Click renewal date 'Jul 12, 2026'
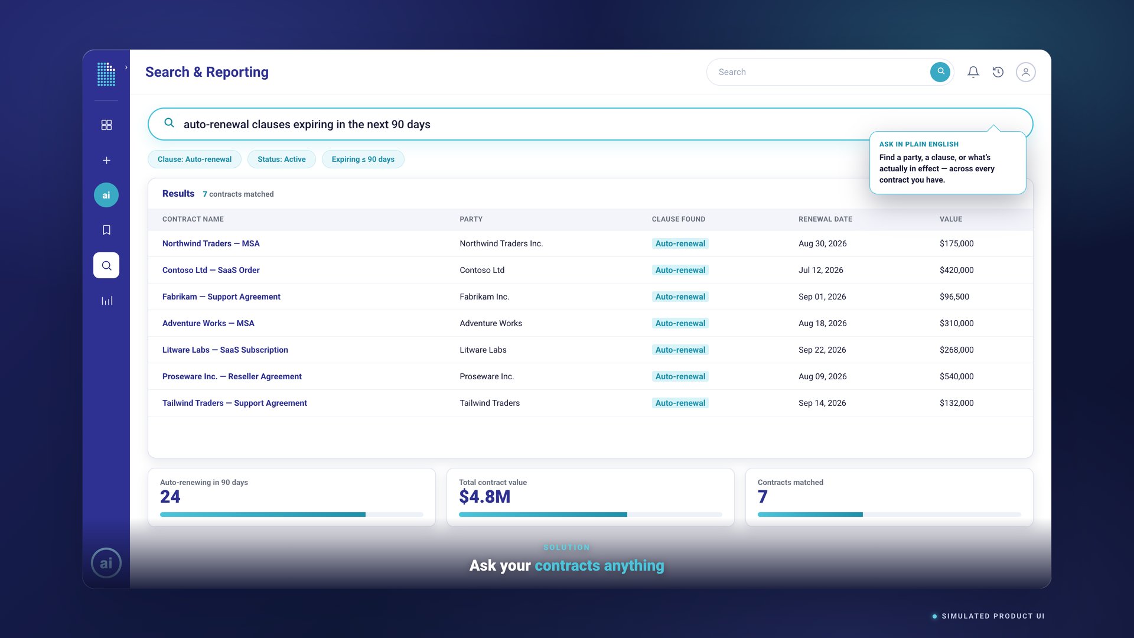Screen dimensions: 1134x638 (820, 270)
